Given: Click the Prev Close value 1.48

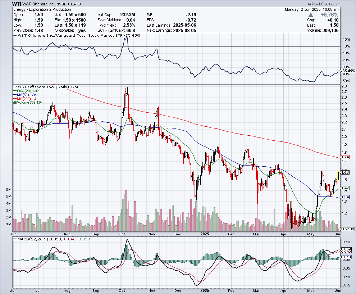Looking at the screenshot, I should click(38, 31).
